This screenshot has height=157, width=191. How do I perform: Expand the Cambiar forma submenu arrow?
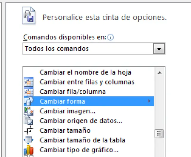149,101
